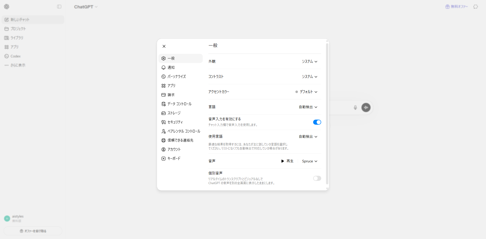The image size is (486, 239).
Task: Start voice mode with waveform button
Action: tap(366, 107)
